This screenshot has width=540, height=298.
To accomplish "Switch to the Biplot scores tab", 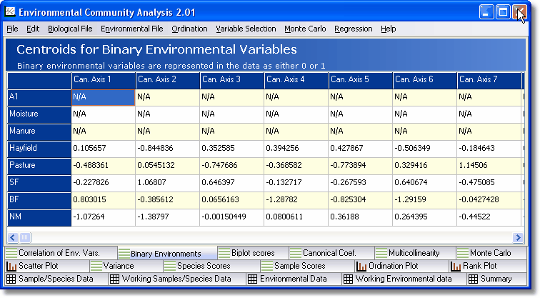I will [x=253, y=253].
